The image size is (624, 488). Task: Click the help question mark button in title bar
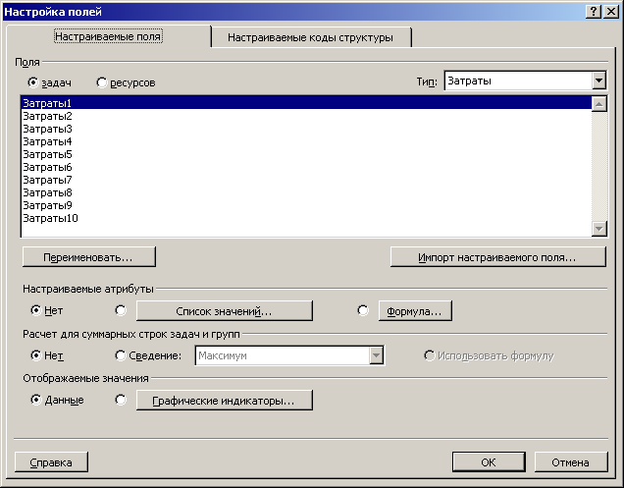593,12
